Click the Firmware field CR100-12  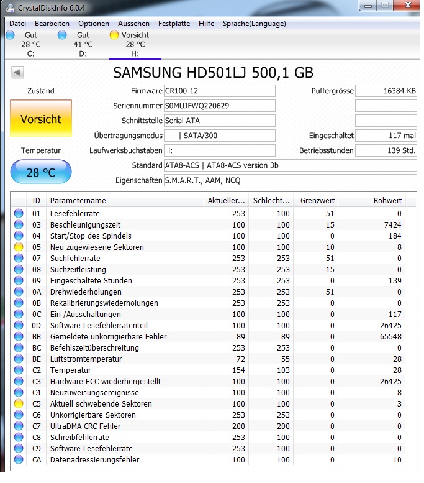[220, 91]
